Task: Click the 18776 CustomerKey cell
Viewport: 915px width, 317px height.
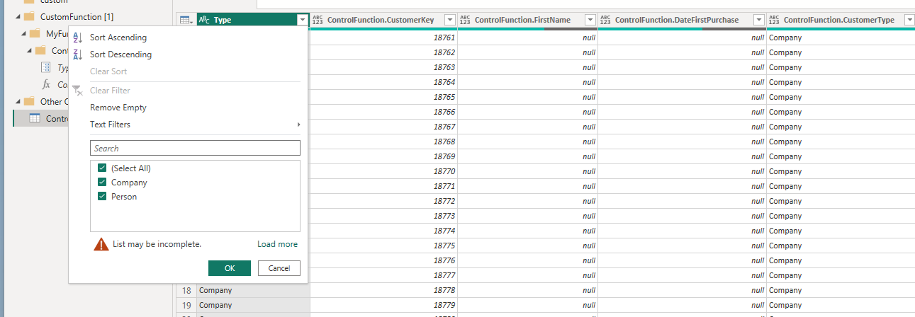Action: [x=383, y=260]
